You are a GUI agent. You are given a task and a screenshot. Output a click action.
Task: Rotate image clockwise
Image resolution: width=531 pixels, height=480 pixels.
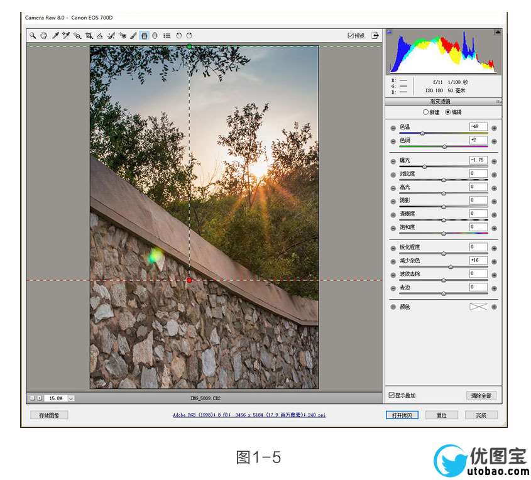(x=189, y=36)
